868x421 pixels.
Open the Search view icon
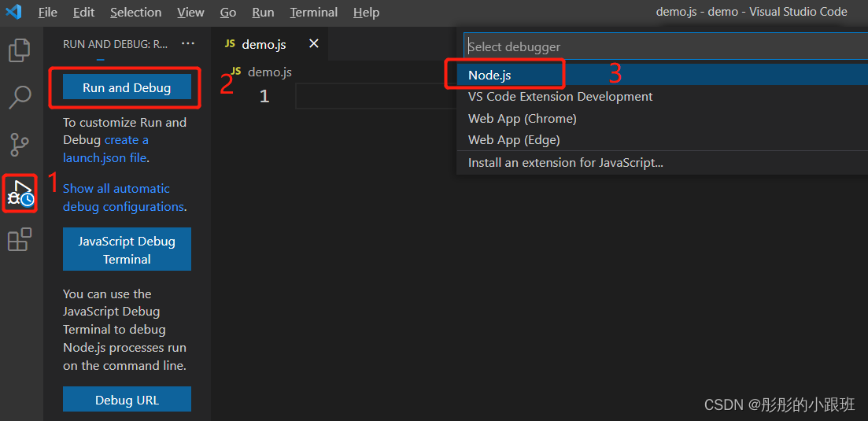20,98
